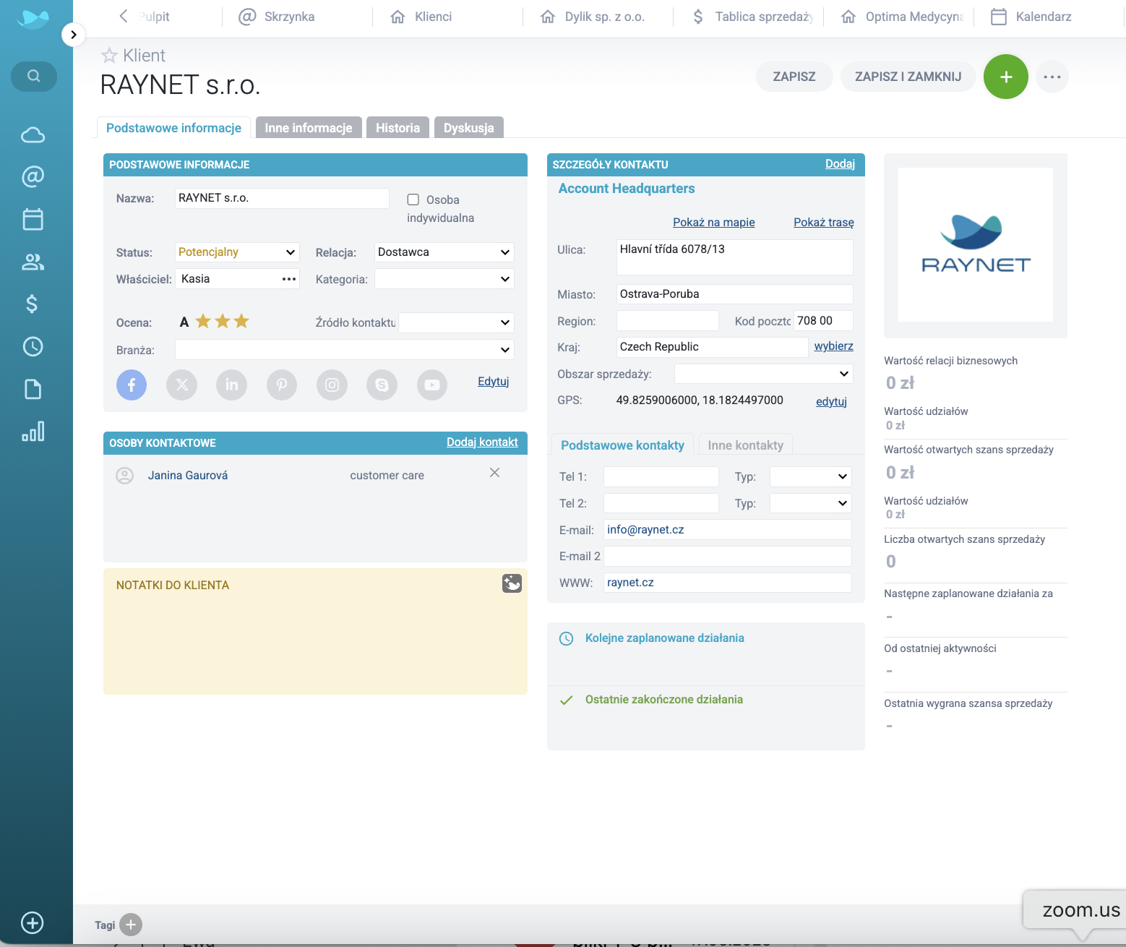Mark the client as favorite with star

coord(109,56)
